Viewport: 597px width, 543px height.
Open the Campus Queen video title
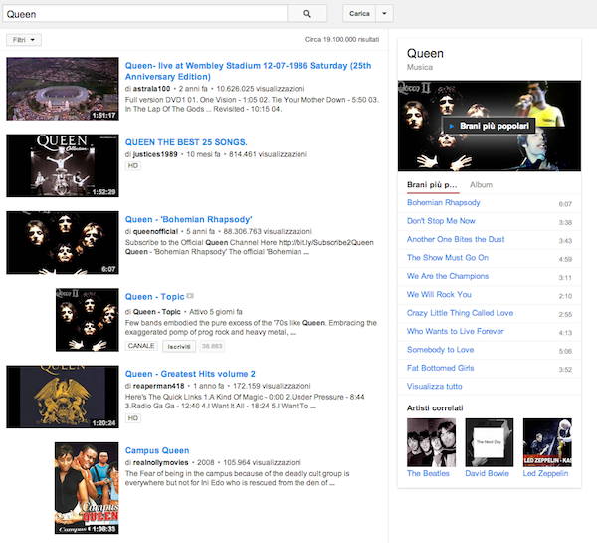[x=157, y=450]
